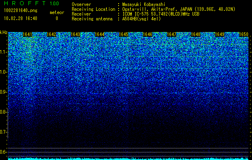Click the 0.6 frequency axis label
This screenshot has width=252, height=160.
3,152
